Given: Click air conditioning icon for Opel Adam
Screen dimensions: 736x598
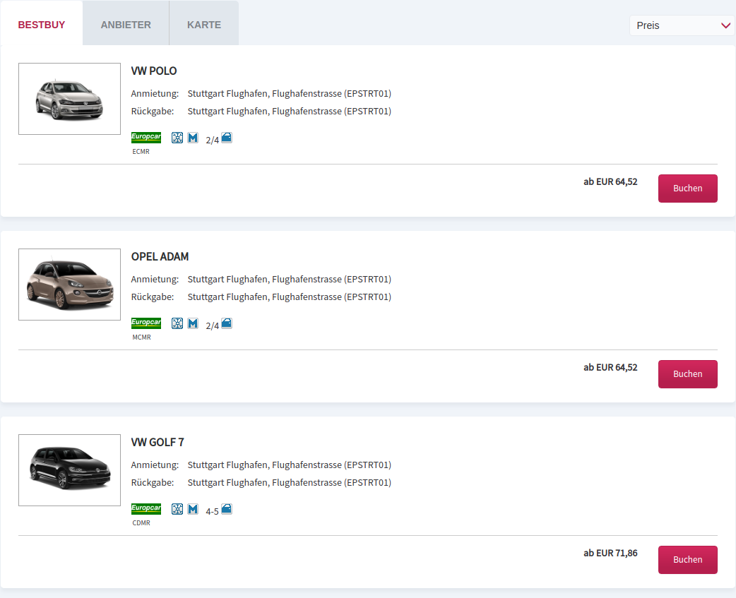Looking at the screenshot, I should pos(177,323).
